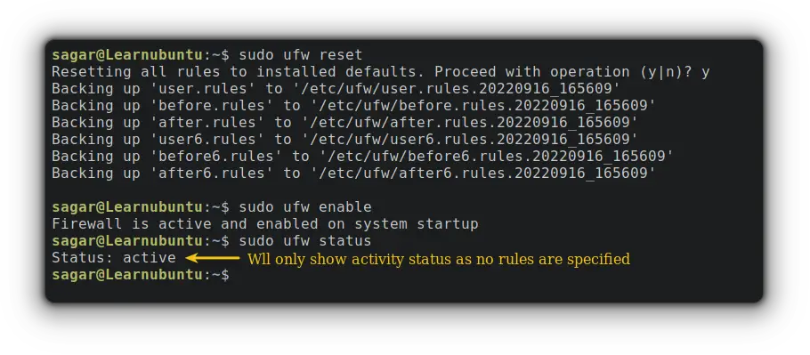The height and width of the screenshot is (355, 810).
Task: Click the word 'active' in the Status line
Action: pos(150,258)
